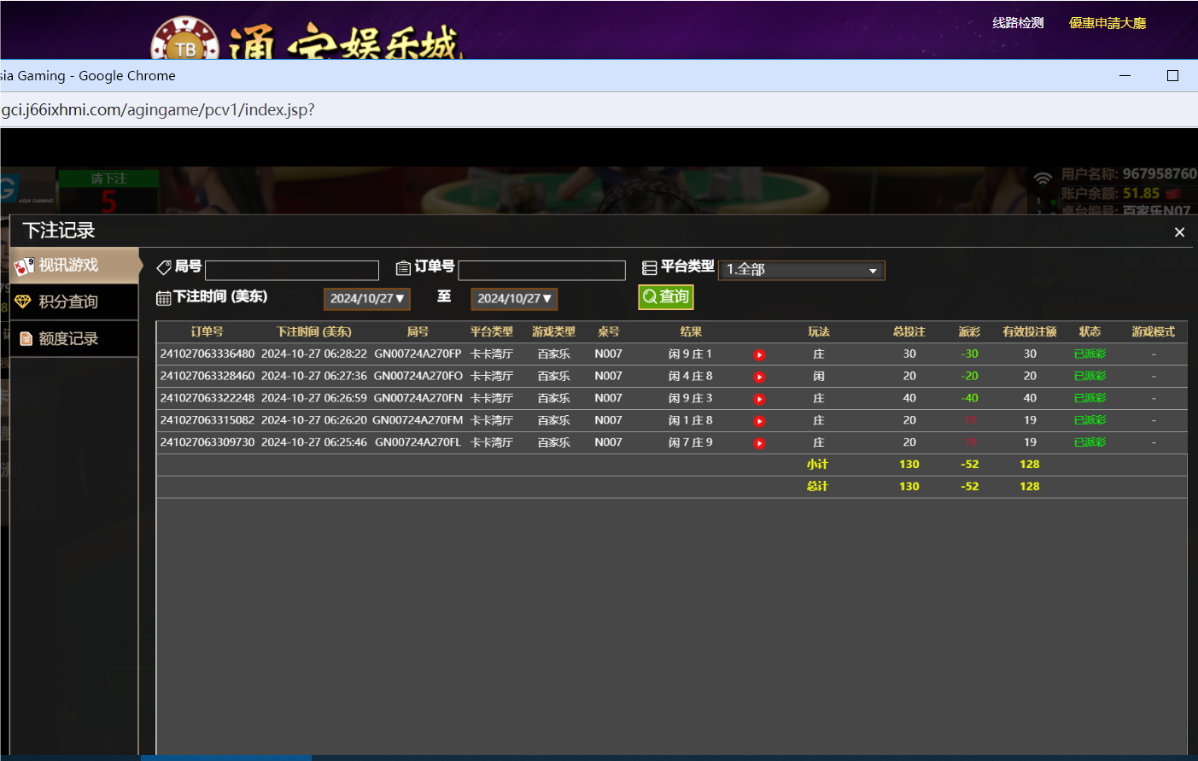Screen dimensions: 1198x761
Task: Click the platform type server icon
Action: pos(650,267)
